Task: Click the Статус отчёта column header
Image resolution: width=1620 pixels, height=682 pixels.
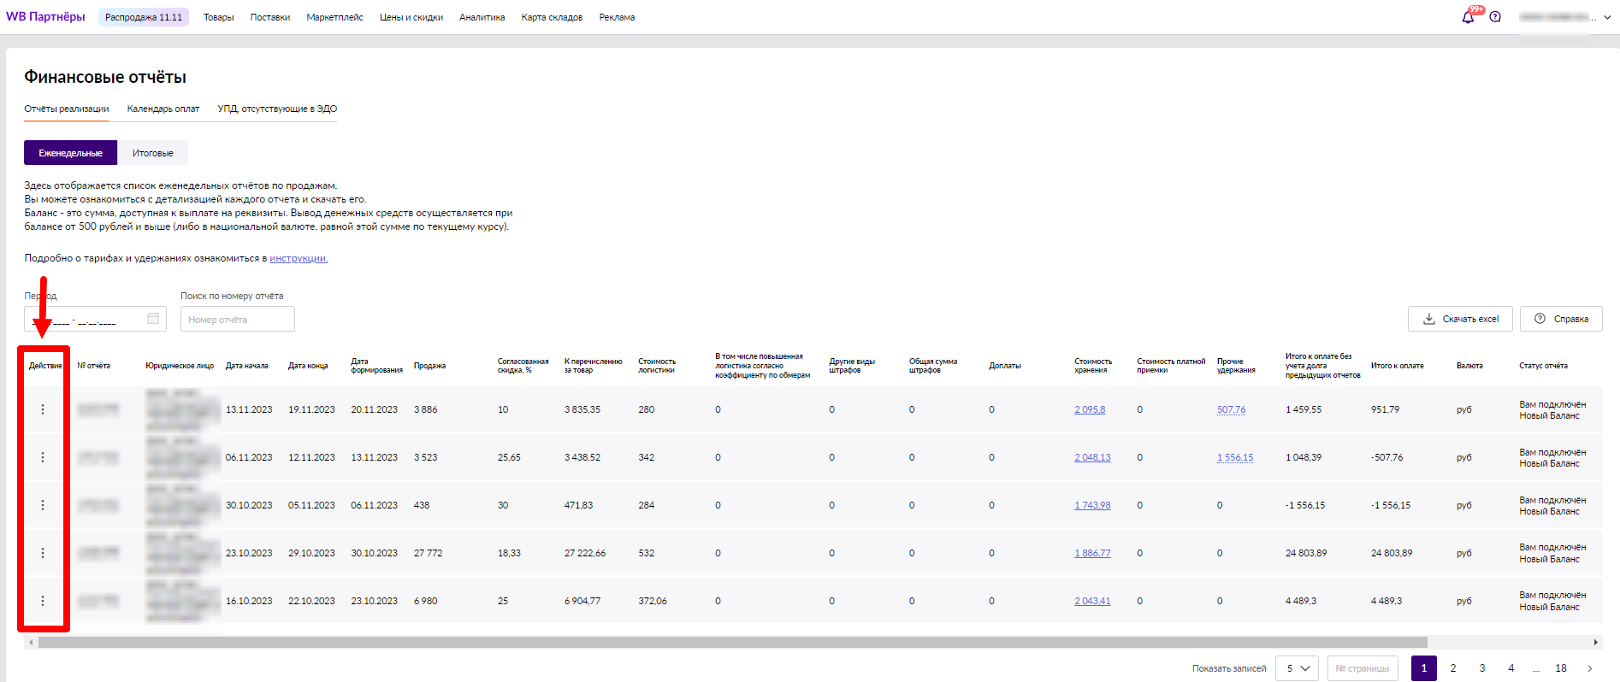Action: (1544, 366)
